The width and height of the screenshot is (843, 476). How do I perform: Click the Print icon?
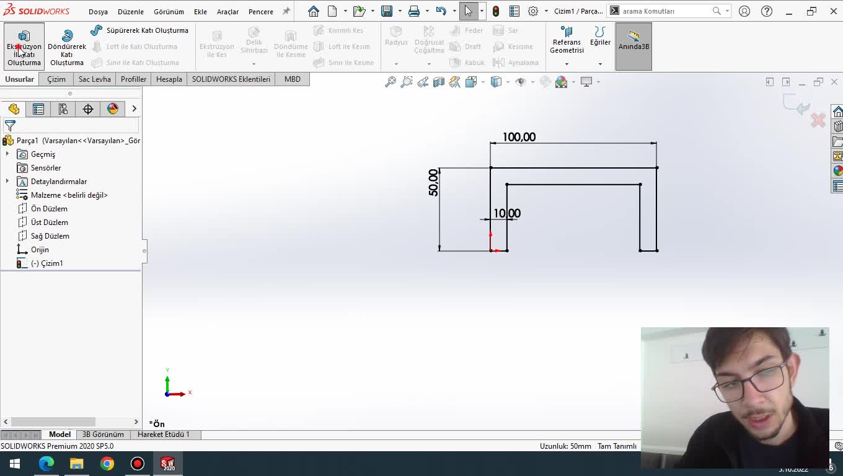click(x=414, y=11)
